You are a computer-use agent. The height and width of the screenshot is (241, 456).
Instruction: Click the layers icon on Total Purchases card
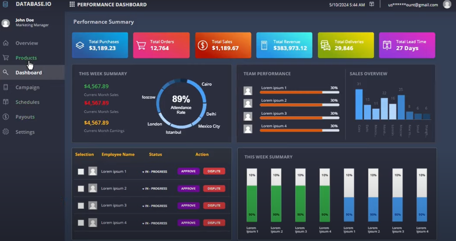coord(80,45)
